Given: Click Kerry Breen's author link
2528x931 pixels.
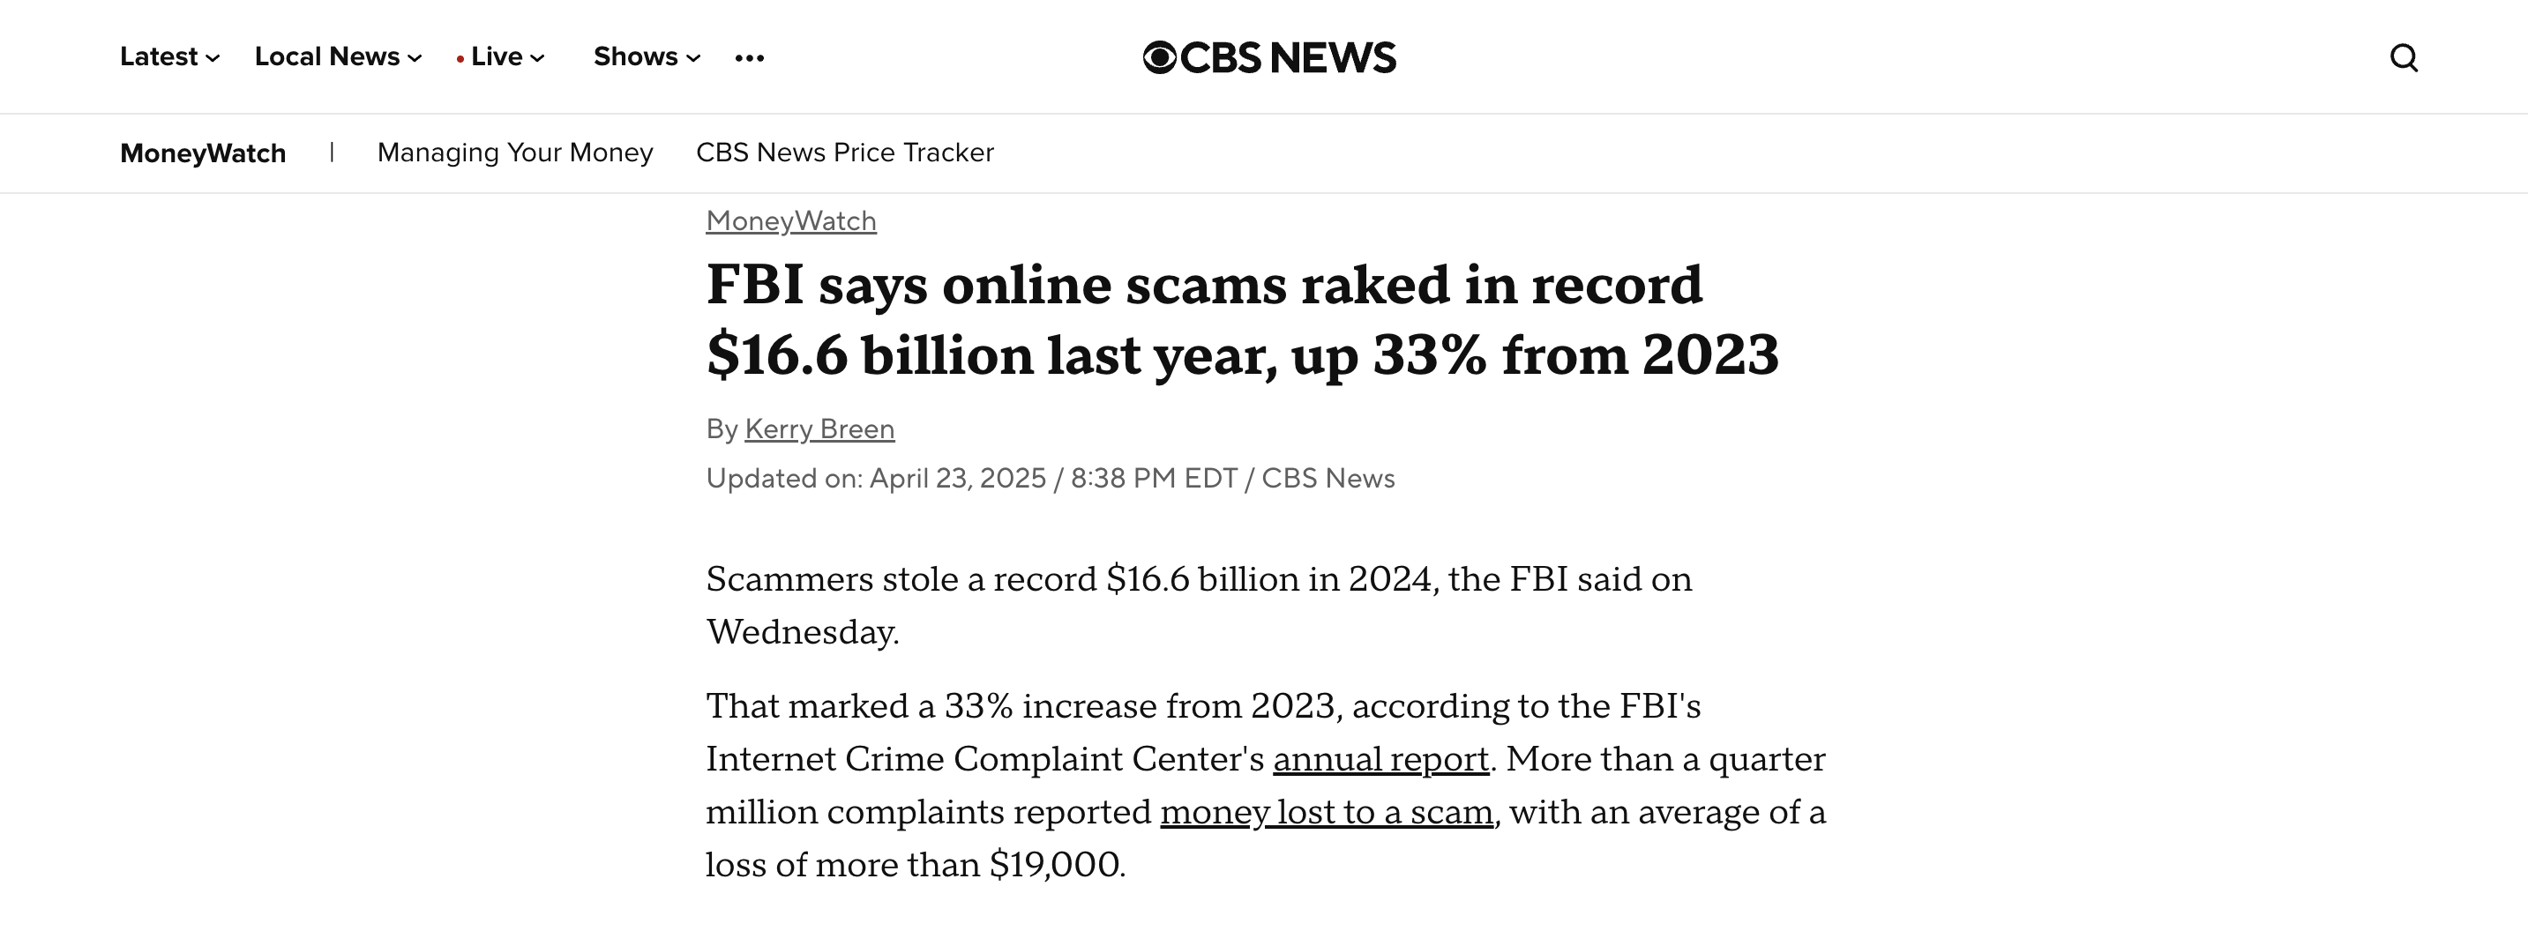Looking at the screenshot, I should [819, 428].
